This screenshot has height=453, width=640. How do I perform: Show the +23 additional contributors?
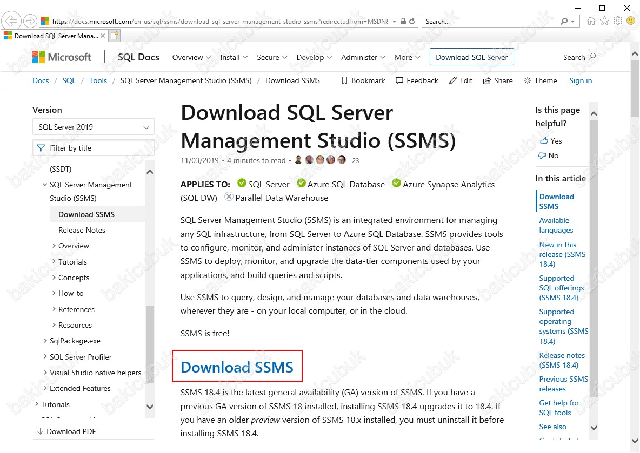click(x=354, y=161)
